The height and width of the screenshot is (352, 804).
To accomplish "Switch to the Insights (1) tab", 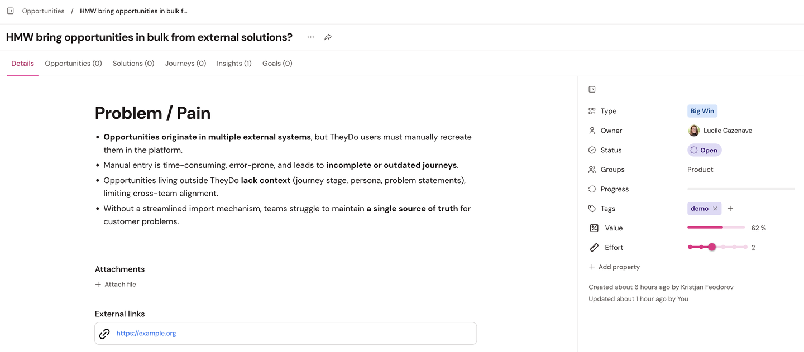I will 234,63.
